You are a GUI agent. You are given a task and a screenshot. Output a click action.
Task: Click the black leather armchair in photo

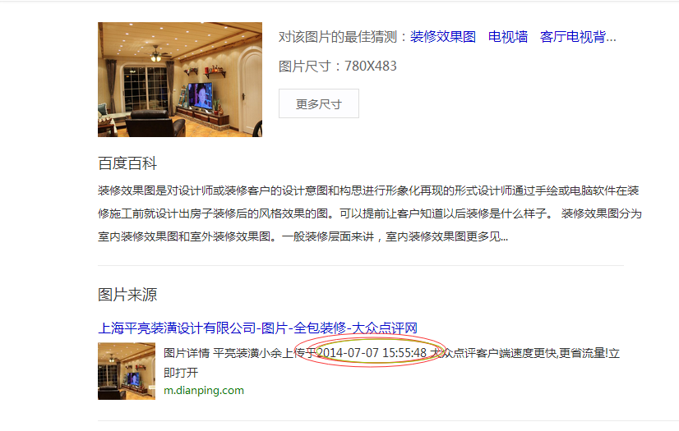point(155,123)
